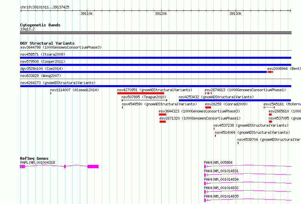The image size is (301, 204).
Task: Open the nsv579508 Cooper2011 variant label
Action: click(43, 61)
